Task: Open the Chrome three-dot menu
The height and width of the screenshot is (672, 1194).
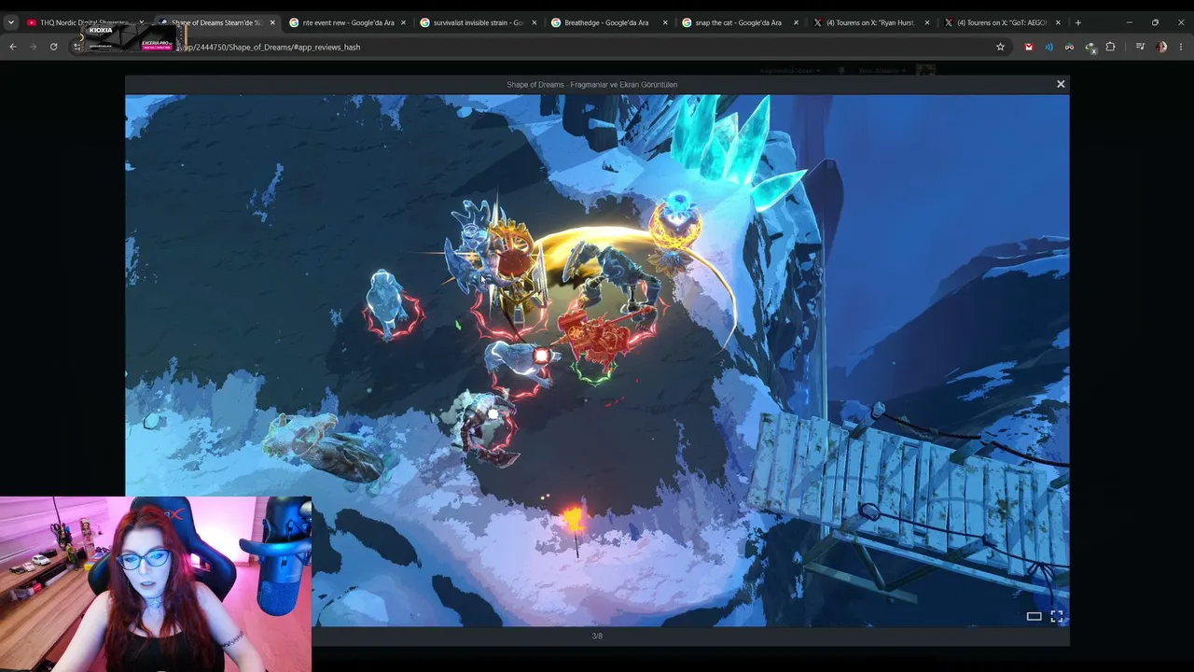Action: (1181, 47)
